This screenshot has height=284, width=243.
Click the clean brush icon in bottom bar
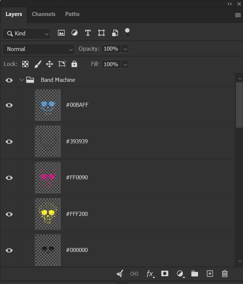point(120,274)
